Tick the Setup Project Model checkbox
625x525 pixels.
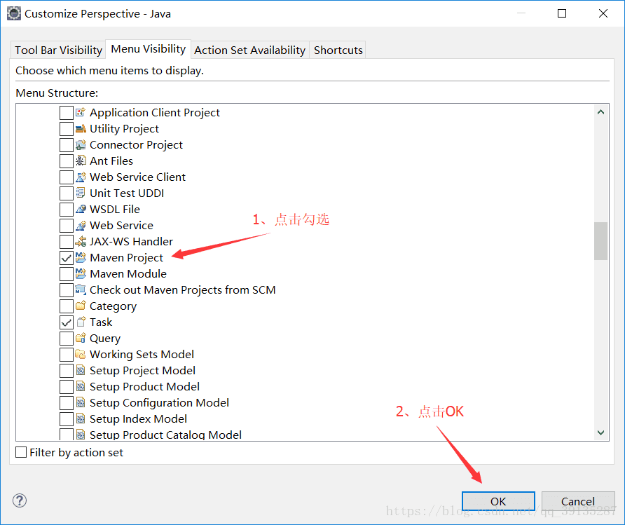pos(67,371)
